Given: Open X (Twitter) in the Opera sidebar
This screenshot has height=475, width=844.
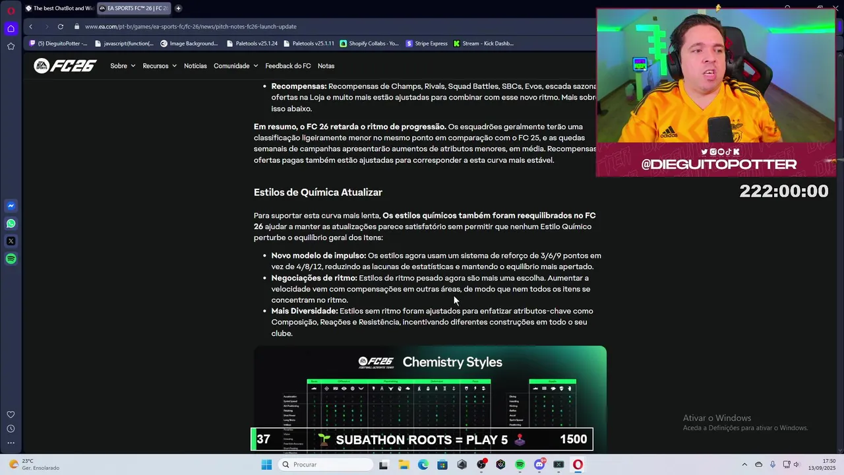Looking at the screenshot, I should pos(11,241).
